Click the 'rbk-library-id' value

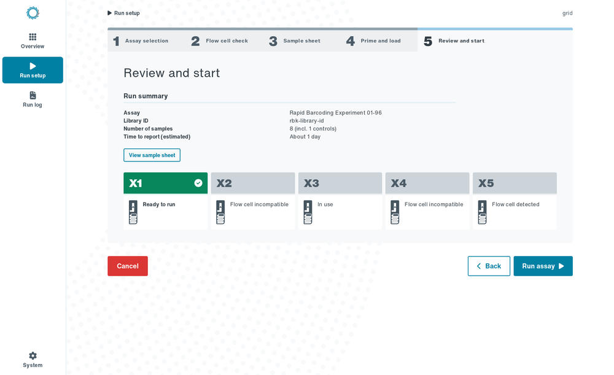pyautogui.click(x=306, y=120)
